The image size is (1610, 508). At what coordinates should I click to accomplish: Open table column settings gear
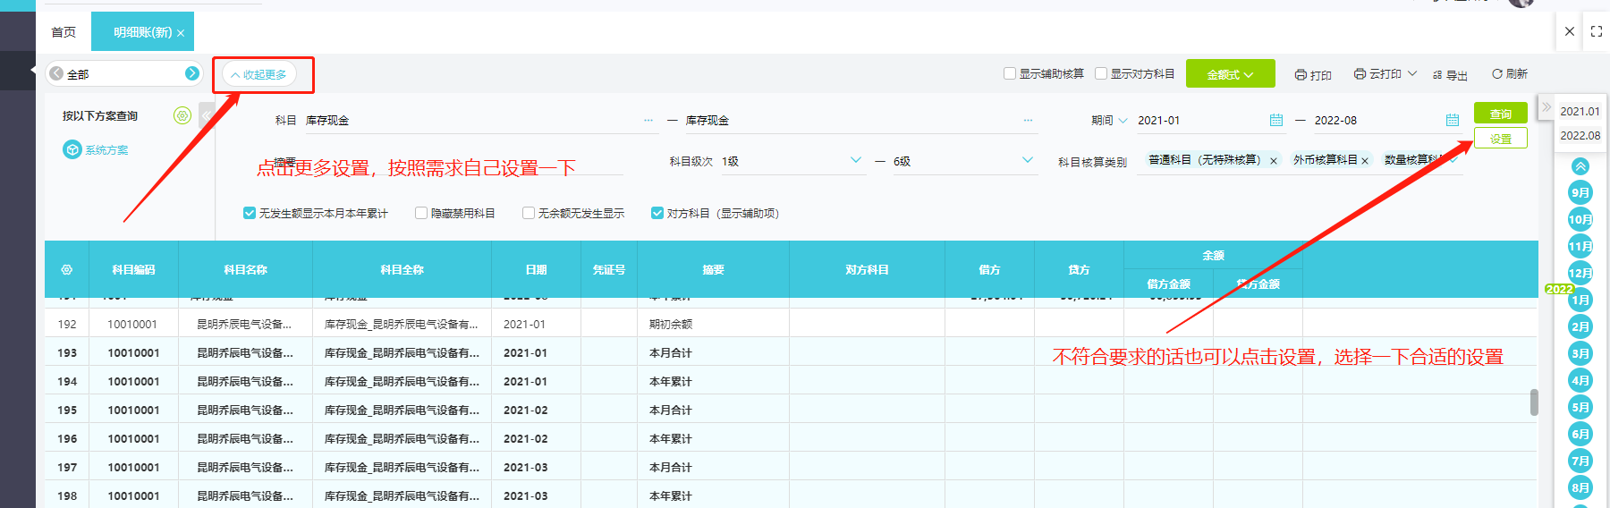(66, 269)
